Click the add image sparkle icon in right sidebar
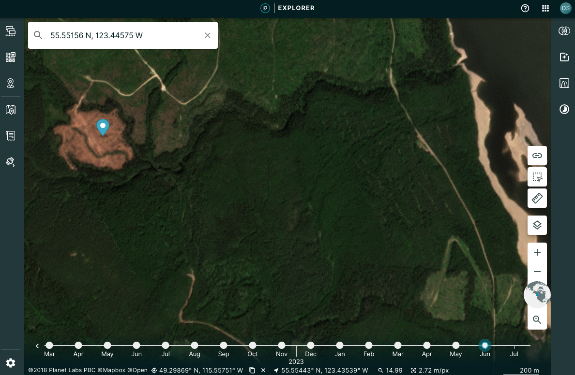Screen dimensions: 575x375 pyautogui.click(x=564, y=57)
